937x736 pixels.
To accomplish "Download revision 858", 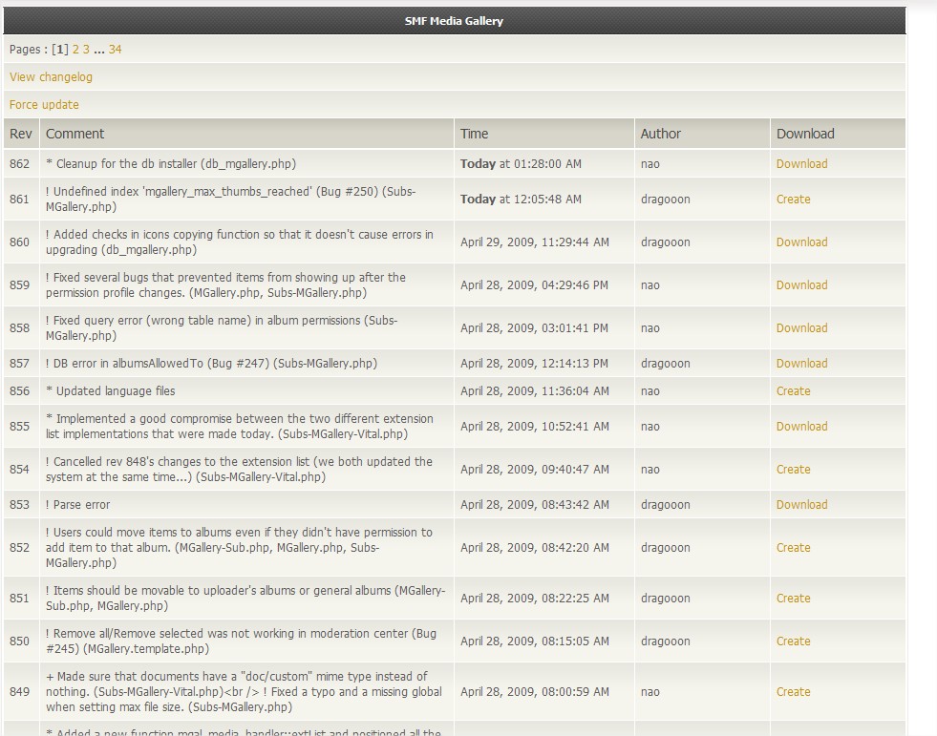I will (802, 328).
